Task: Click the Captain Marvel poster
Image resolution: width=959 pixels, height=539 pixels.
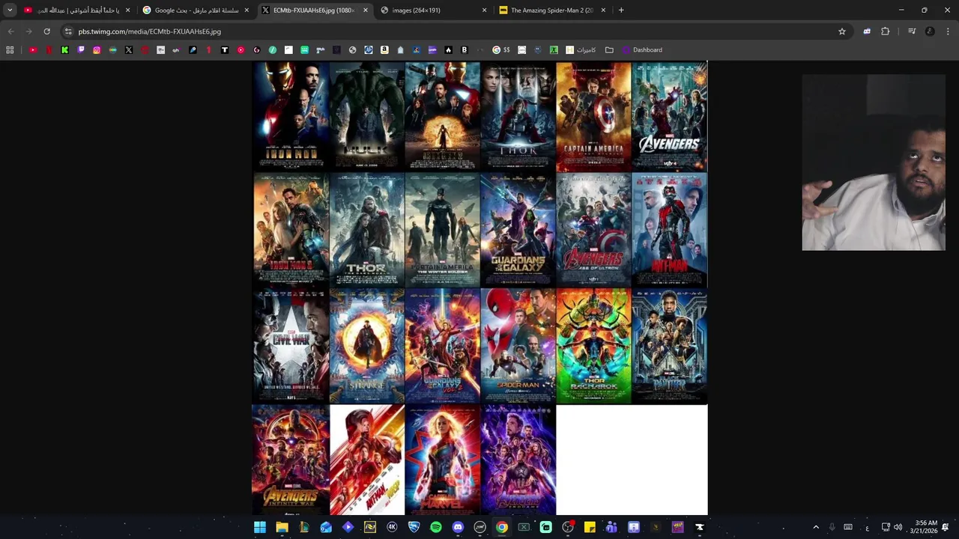Action: 443,460
